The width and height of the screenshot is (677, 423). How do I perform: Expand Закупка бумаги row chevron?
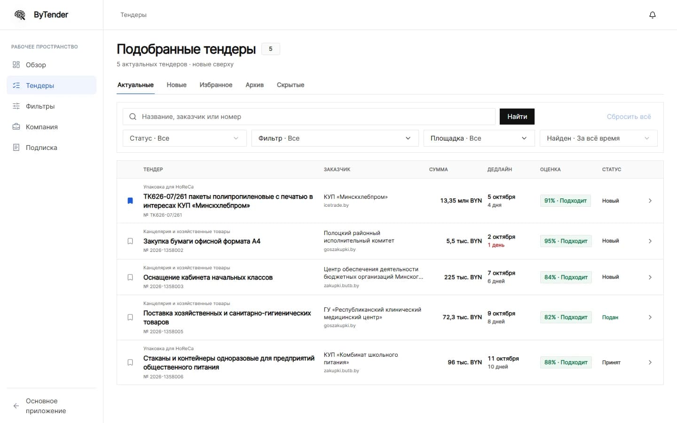click(x=650, y=241)
